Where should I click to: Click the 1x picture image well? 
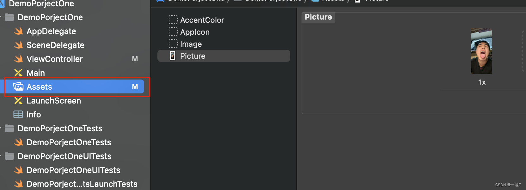click(x=481, y=51)
